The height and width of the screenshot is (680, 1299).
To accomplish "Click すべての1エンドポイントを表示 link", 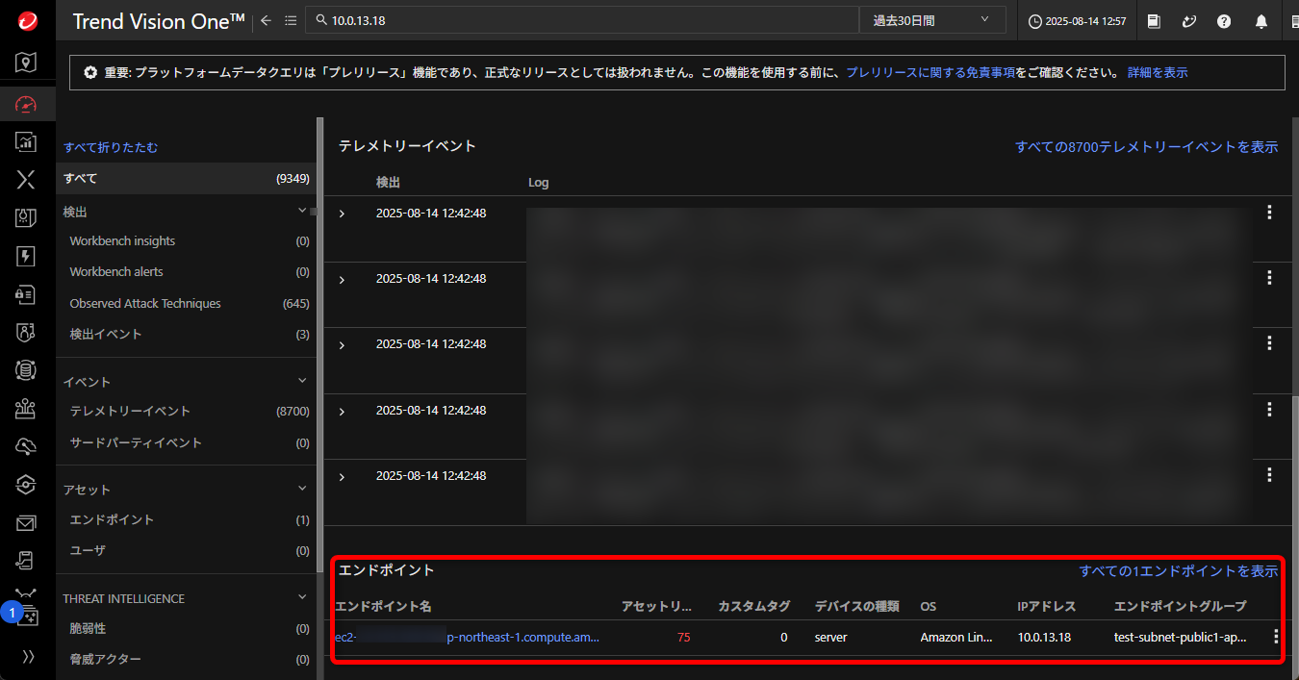I will [1179, 571].
